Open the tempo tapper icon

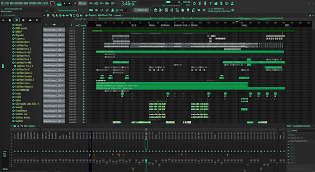click(x=194, y=10)
